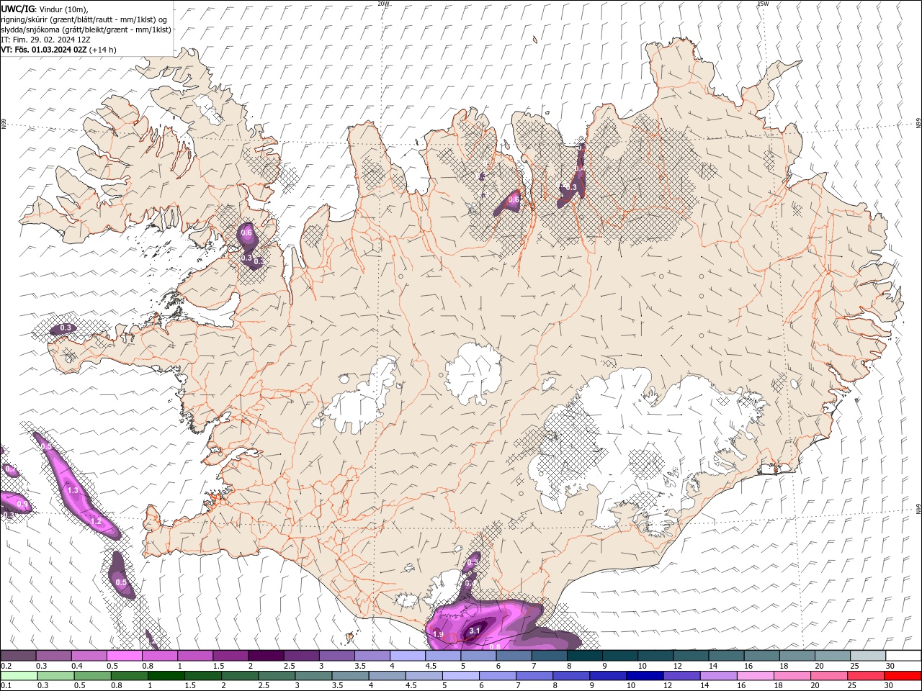Click the 3.1 precipitation value on south coast

click(x=474, y=631)
